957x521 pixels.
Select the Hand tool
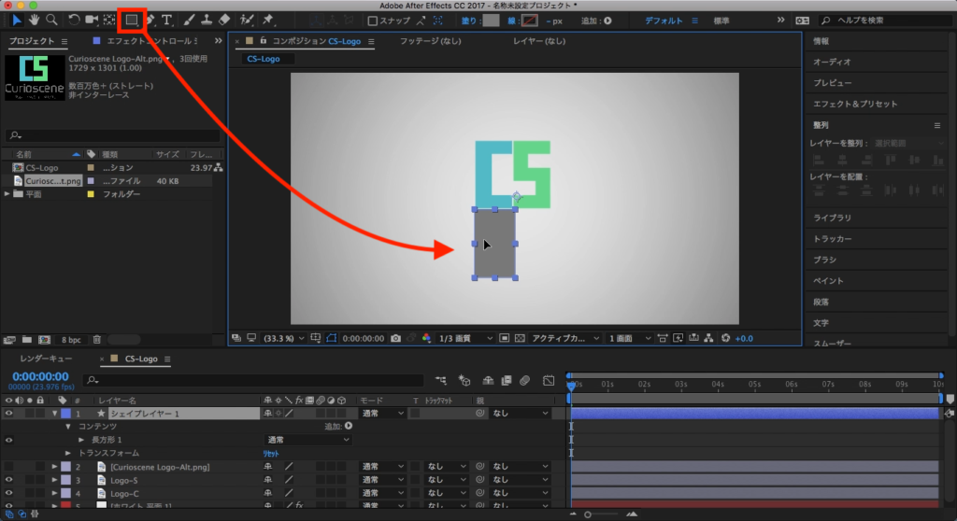tap(35, 20)
